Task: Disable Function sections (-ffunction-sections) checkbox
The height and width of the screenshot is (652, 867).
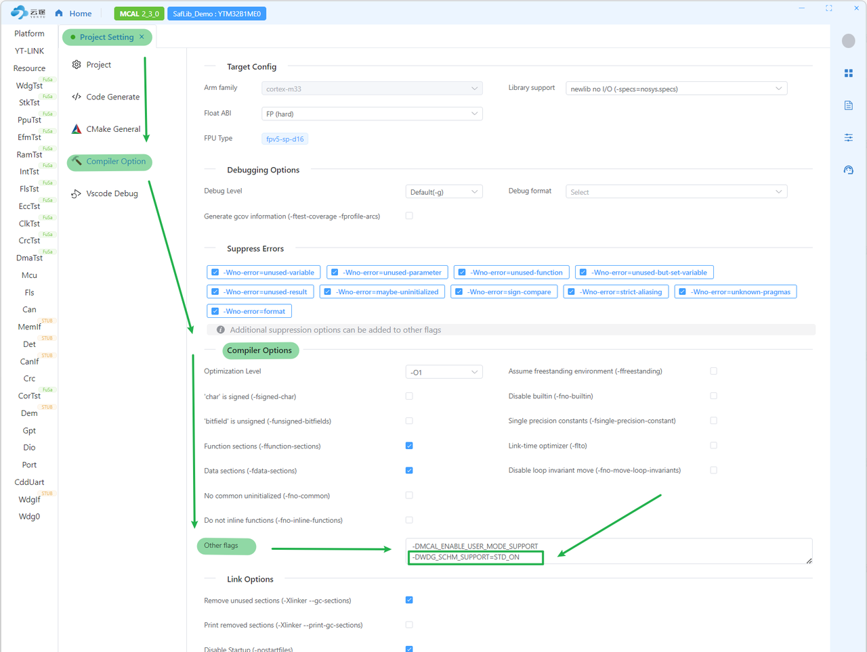Action: 409,446
